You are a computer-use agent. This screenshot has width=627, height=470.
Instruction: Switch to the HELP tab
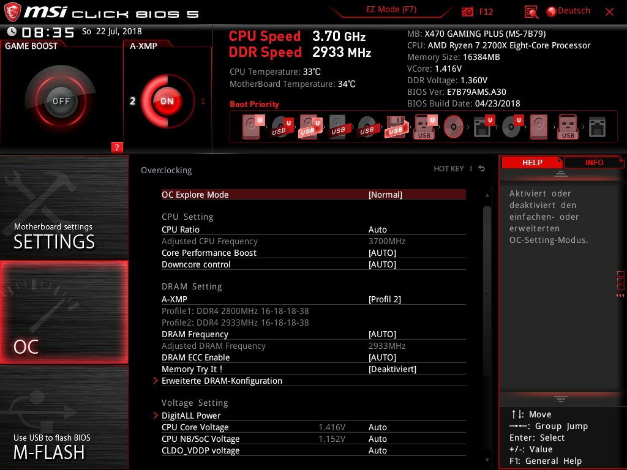pyautogui.click(x=532, y=162)
